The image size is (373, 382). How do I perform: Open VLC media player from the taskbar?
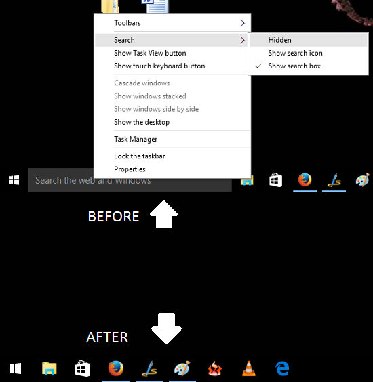(x=249, y=368)
